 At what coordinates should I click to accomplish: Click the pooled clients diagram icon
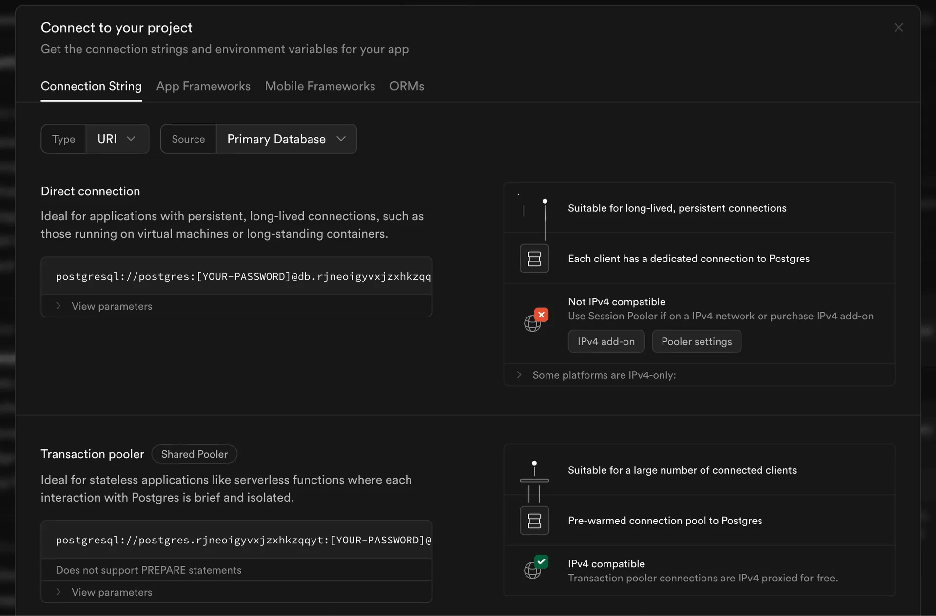tap(534, 480)
